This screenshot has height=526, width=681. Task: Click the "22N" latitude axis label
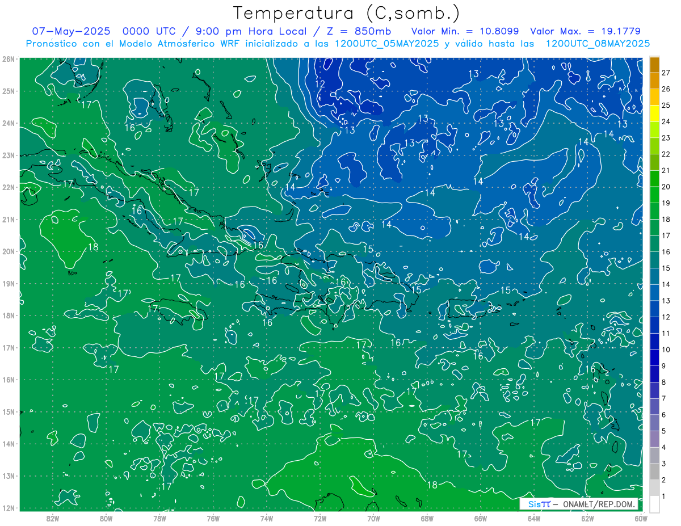9,187
